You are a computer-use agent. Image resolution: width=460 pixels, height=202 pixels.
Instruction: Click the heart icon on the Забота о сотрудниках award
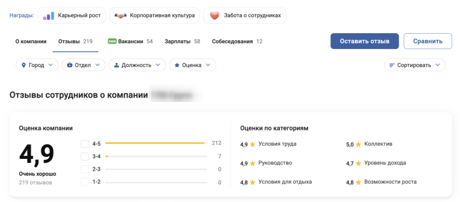[214, 16]
